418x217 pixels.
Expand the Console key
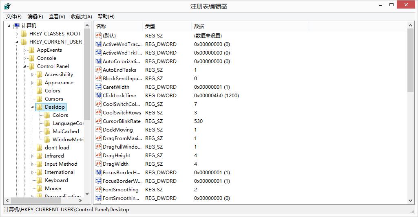[25, 58]
